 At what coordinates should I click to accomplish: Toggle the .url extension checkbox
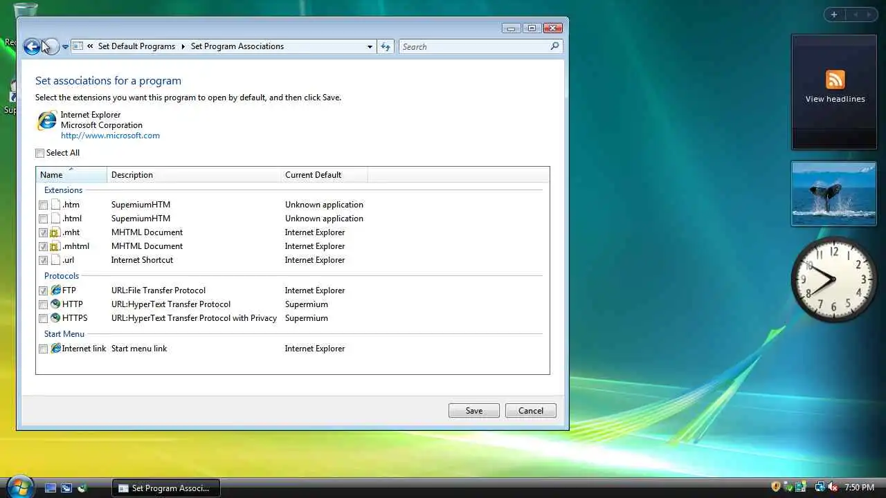point(44,261)
